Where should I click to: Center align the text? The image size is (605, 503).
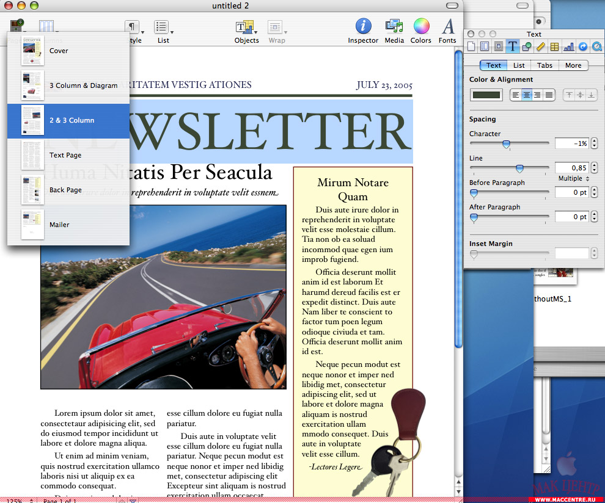[527, 95]
